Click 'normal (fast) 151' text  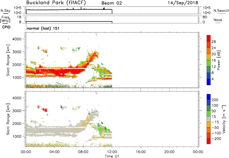pyautogui.click(x=43, y=28)
